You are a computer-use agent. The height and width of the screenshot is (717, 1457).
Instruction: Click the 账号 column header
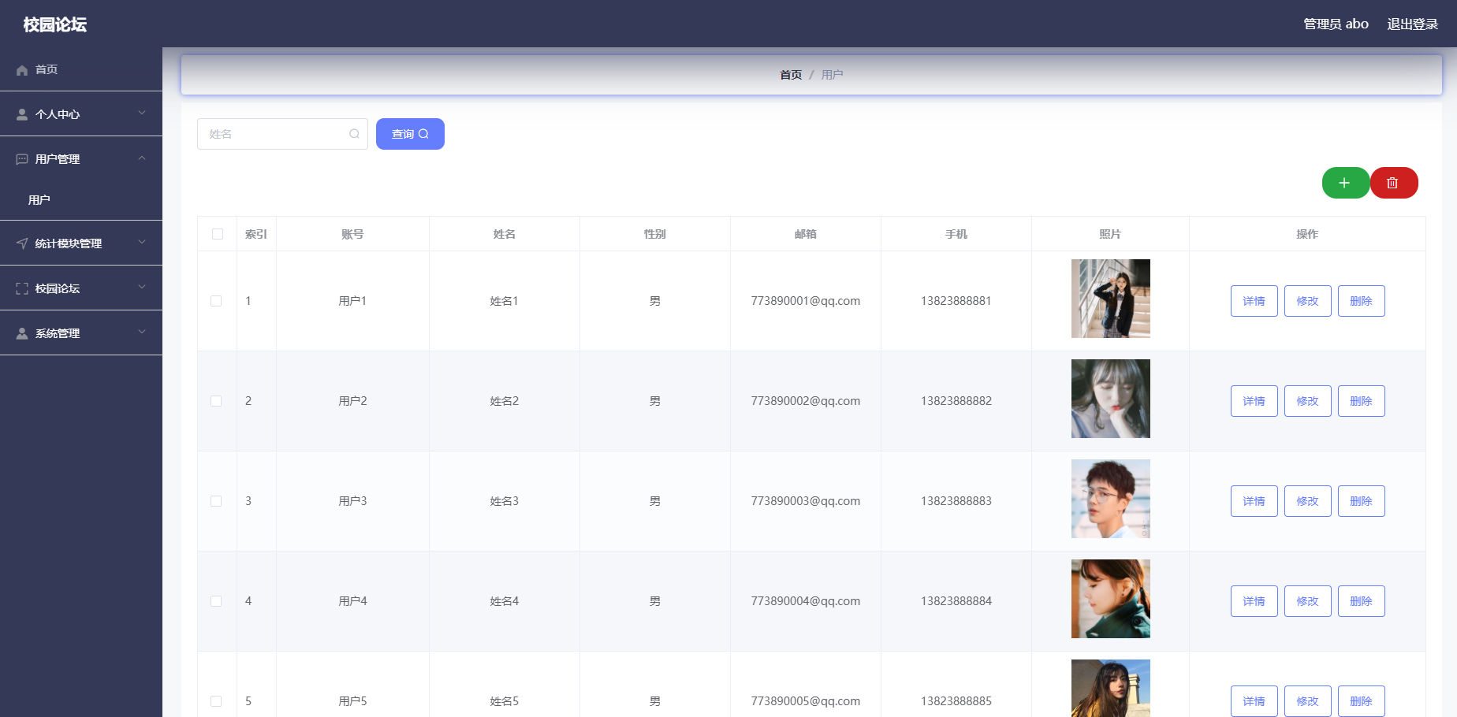(352, 234)
